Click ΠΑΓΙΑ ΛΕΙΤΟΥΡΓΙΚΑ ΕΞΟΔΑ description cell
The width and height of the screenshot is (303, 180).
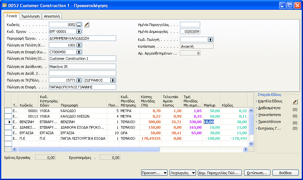point(83,138)
